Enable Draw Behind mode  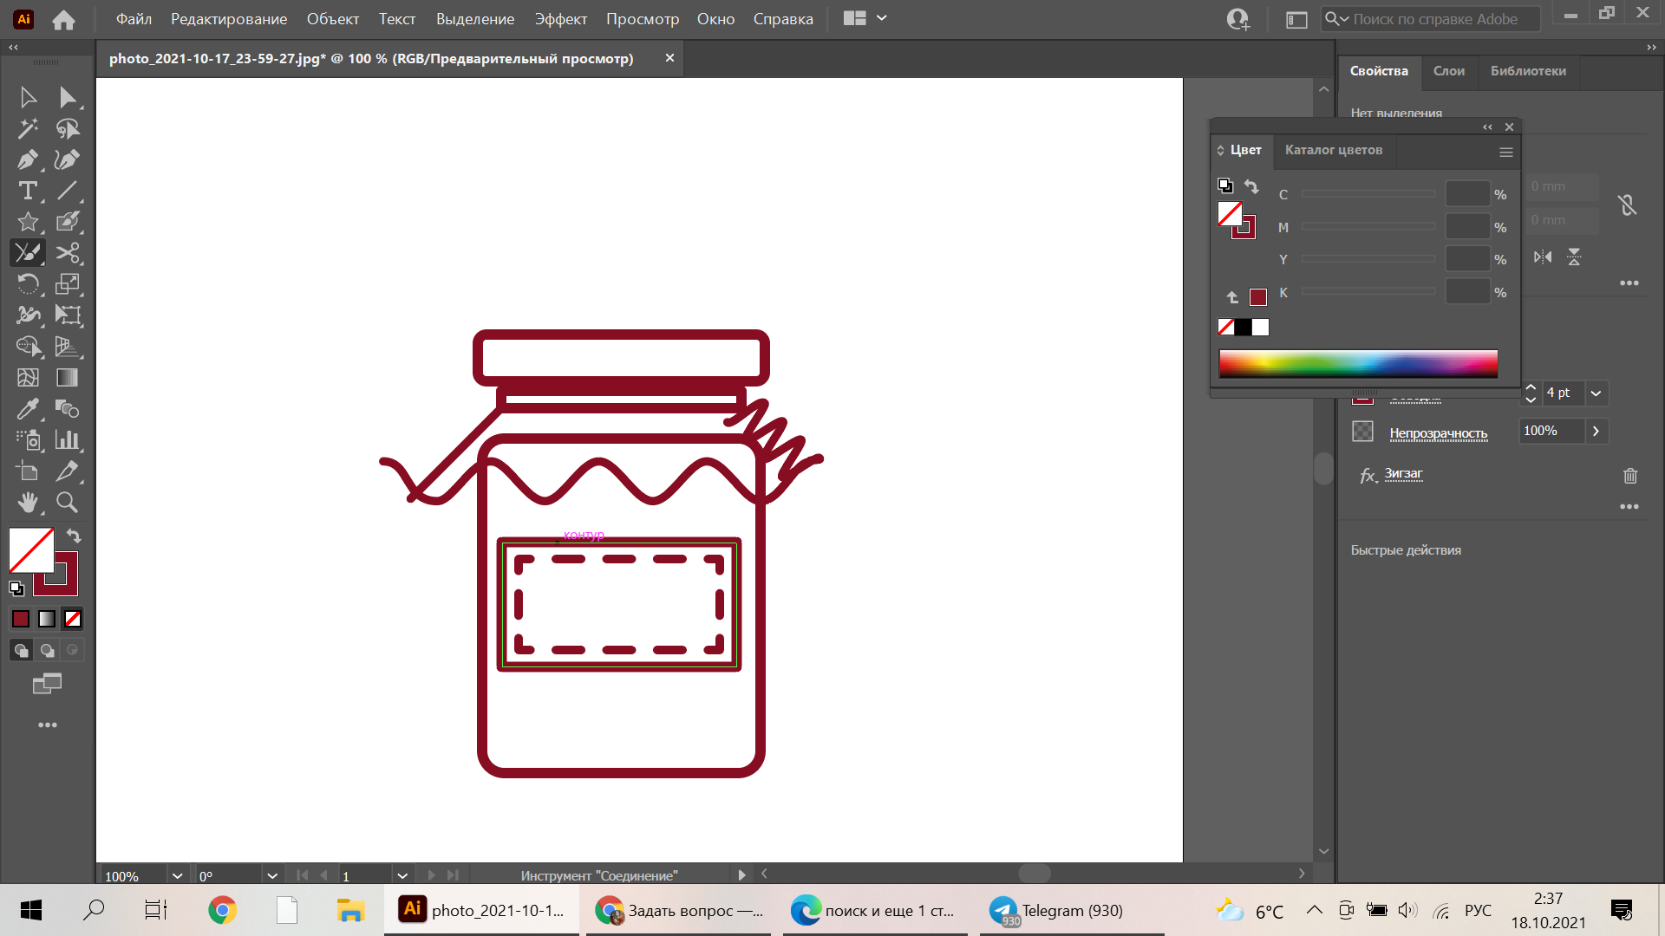pyautogui.click(x=48, y=650)
